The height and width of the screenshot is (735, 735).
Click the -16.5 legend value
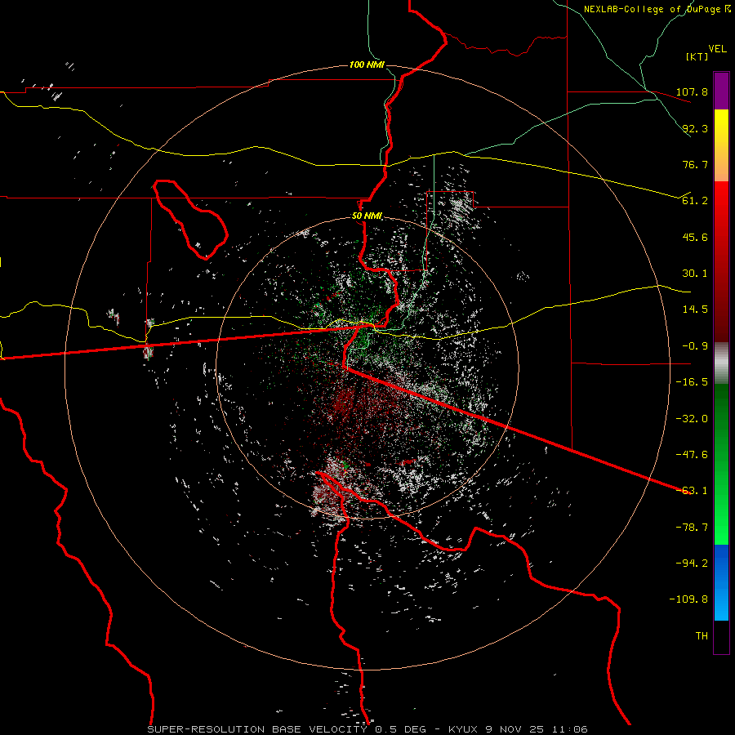[x=692, y=382]
